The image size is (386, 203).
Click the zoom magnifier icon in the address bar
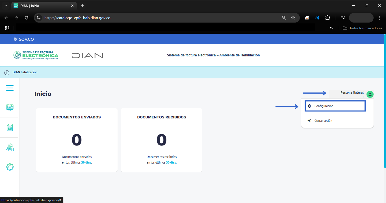pos(284,18)
